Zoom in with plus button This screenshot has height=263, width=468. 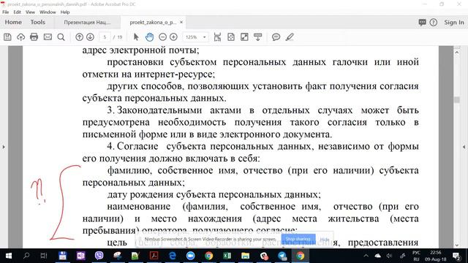click(173, 37)
